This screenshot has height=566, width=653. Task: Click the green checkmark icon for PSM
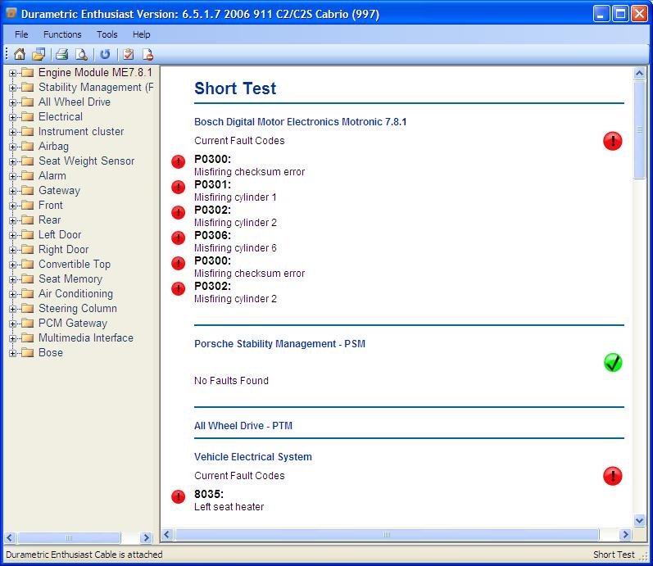coord(613,362)
